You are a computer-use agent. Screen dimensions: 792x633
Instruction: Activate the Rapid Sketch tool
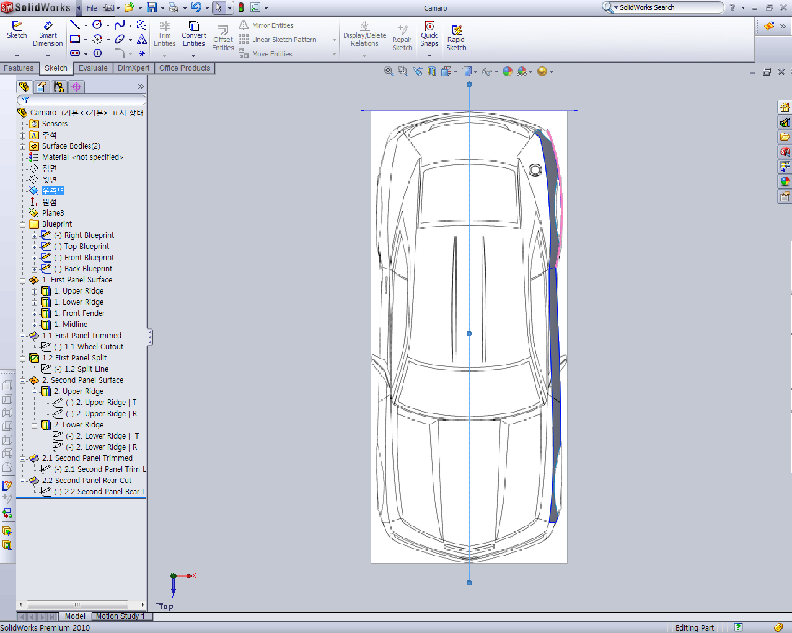(456, 38)
